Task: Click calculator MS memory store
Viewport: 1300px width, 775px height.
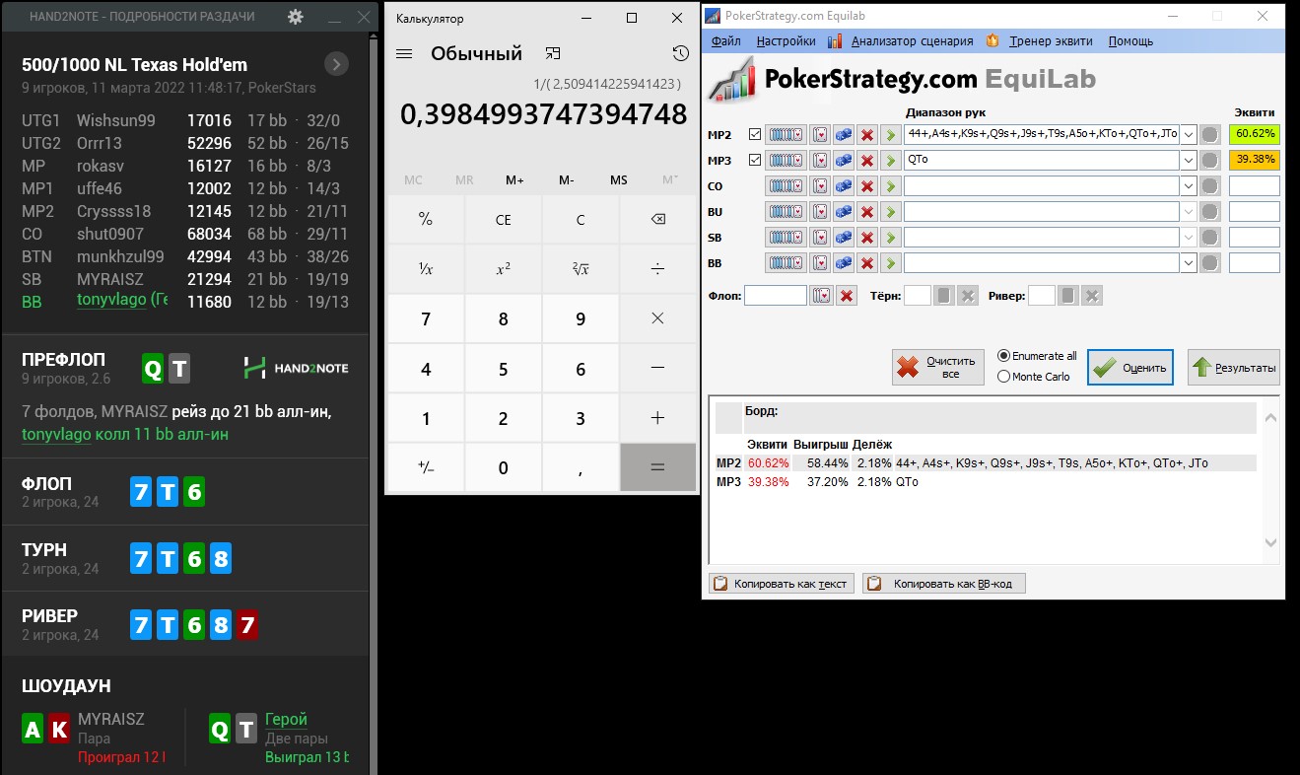Action: [x=619, y=179]
